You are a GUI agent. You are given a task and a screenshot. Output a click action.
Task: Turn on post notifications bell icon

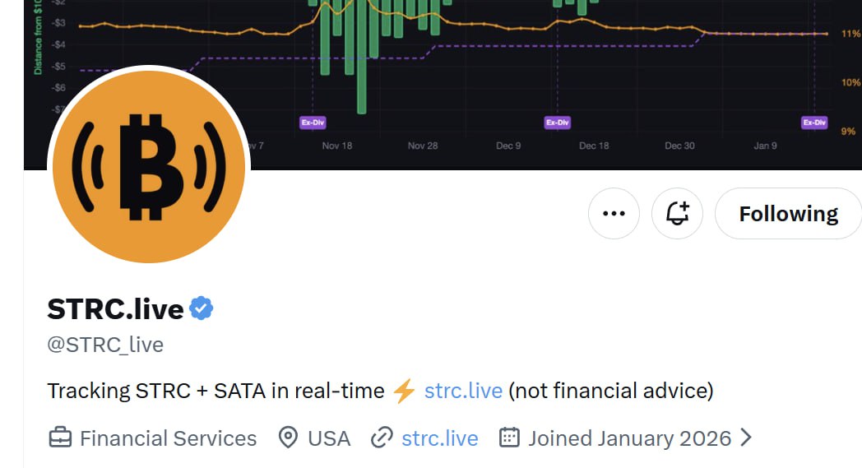coord(677,213)
